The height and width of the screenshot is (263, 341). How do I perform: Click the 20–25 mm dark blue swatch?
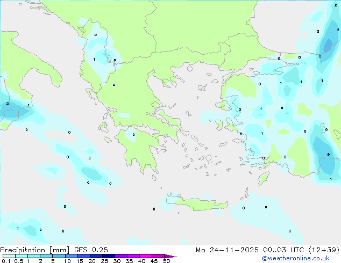tap(96, 256)
